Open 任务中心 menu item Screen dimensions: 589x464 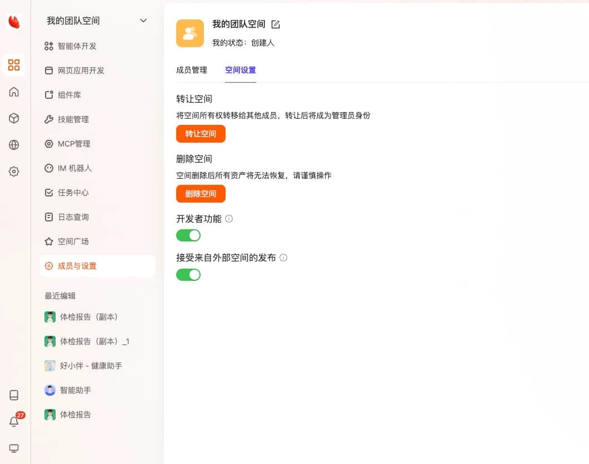[97, 193]
